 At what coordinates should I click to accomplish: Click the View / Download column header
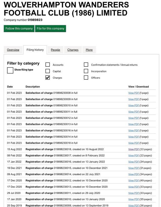coord(139,87)
